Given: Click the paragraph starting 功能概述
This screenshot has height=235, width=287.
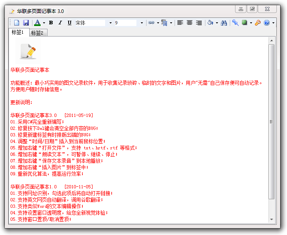Looking at the screenshot, I should pos(136,86).
